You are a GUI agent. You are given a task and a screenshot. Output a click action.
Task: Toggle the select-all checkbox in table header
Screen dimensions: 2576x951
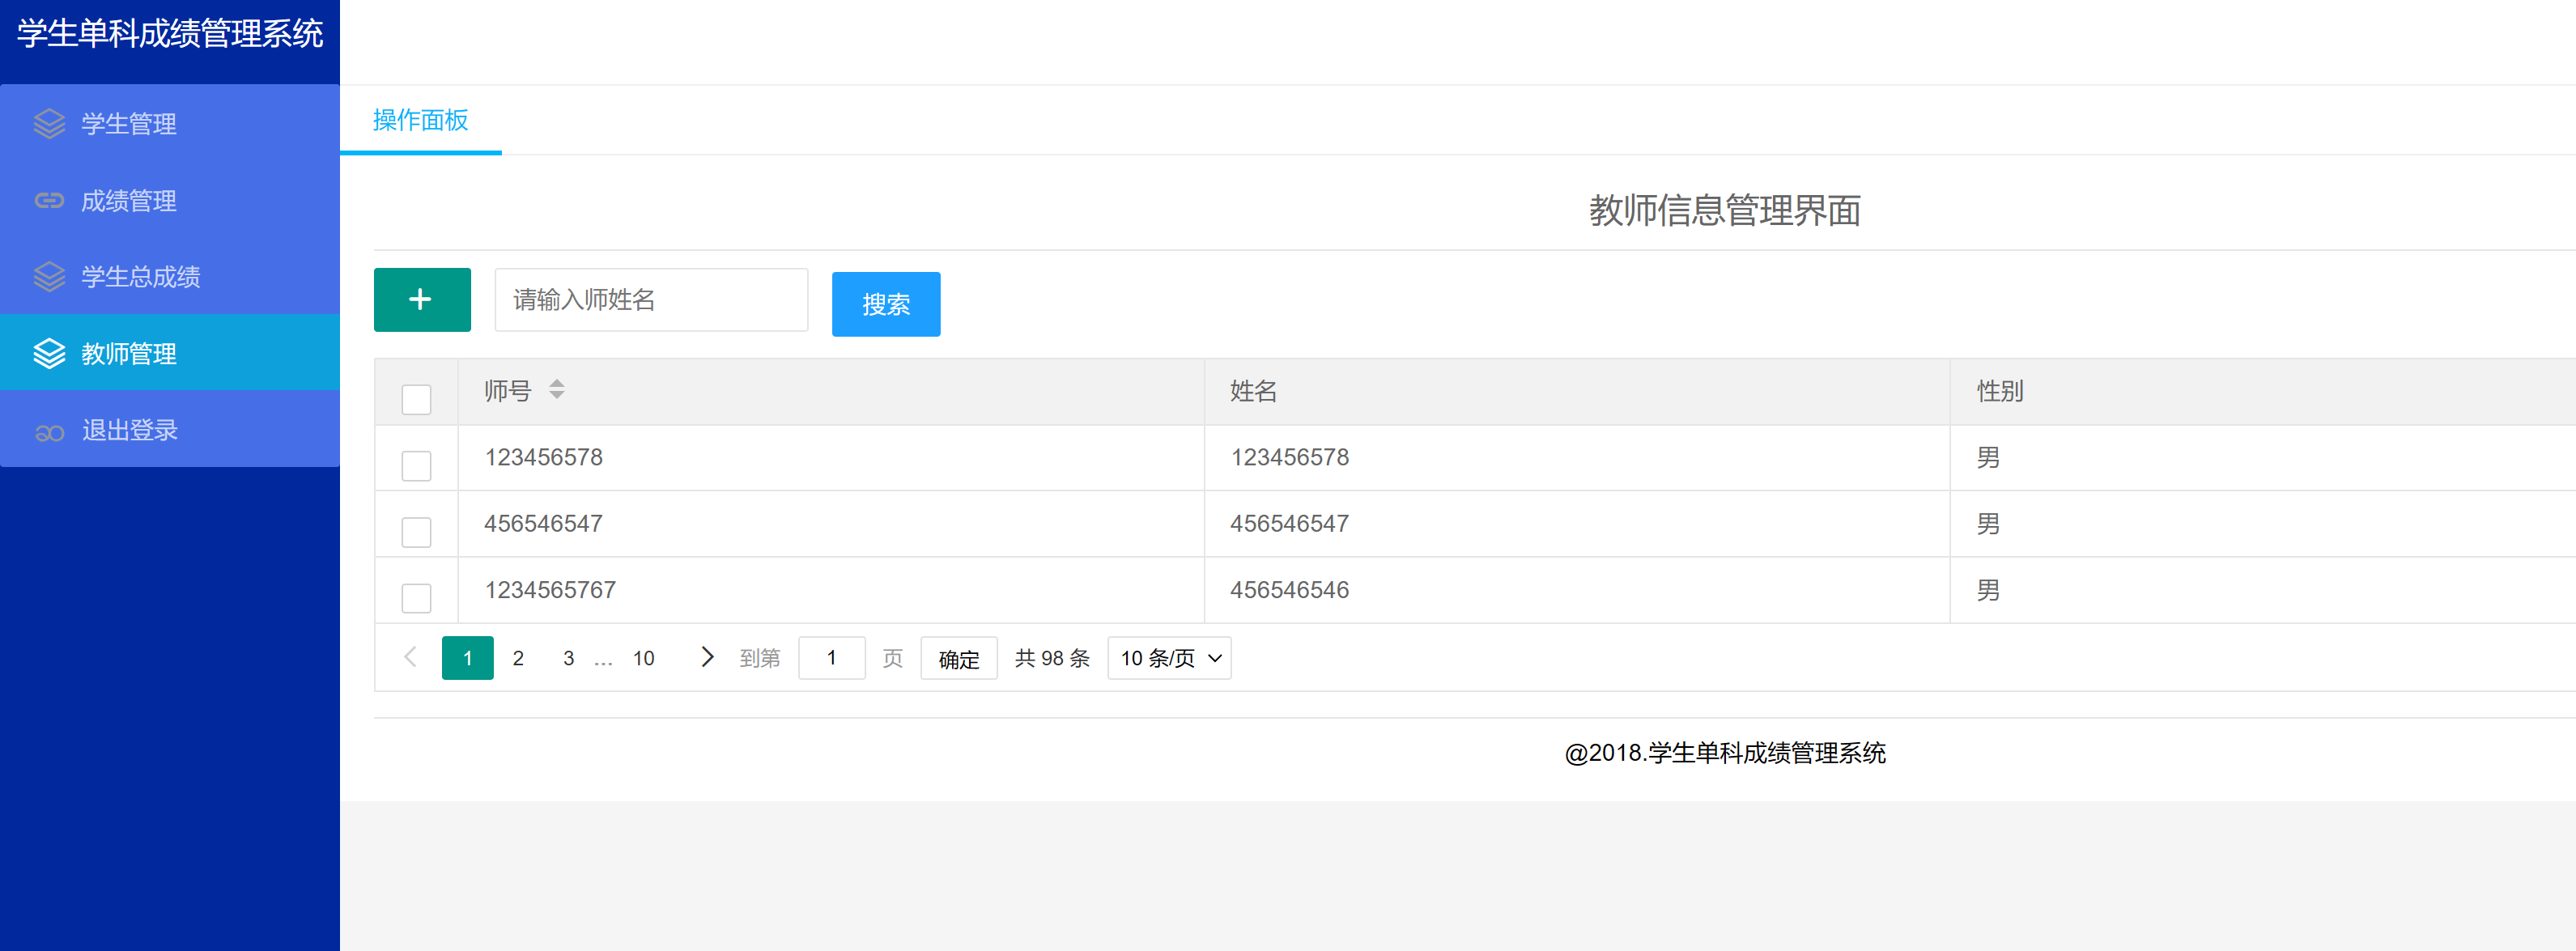click(415, 398)
